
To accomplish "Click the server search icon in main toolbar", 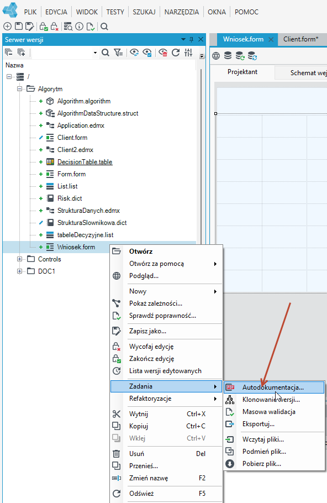I will (x=68, y=27).
